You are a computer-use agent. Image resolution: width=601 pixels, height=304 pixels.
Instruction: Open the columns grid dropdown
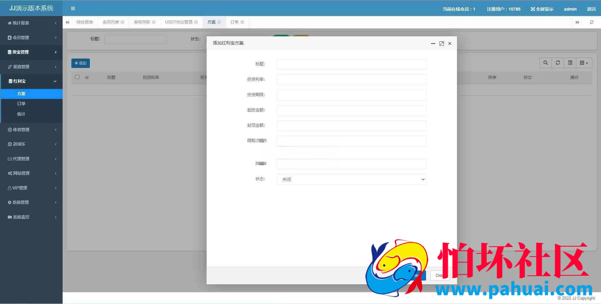click(584, 63)
